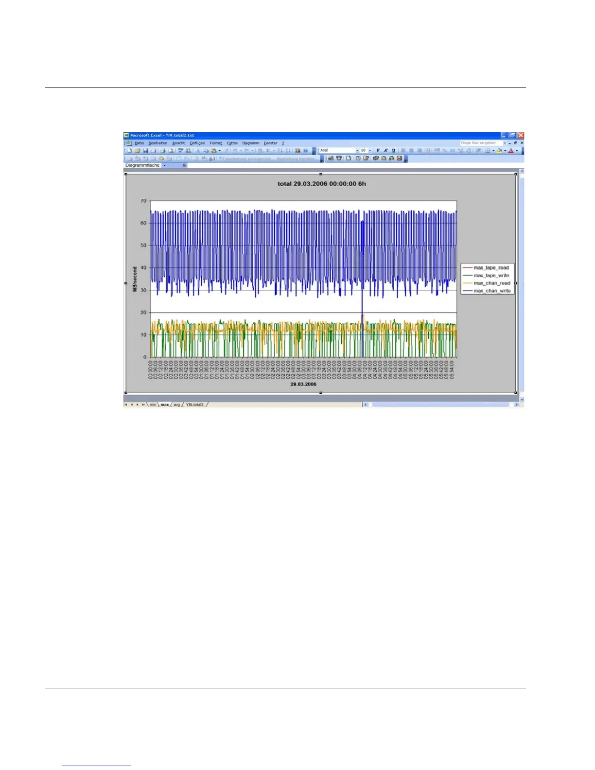The width and height of the screenshot is (595, 770).
Task: Click the Sort Ascending icon
Action: pyautogui.click(x=280, y=151)
